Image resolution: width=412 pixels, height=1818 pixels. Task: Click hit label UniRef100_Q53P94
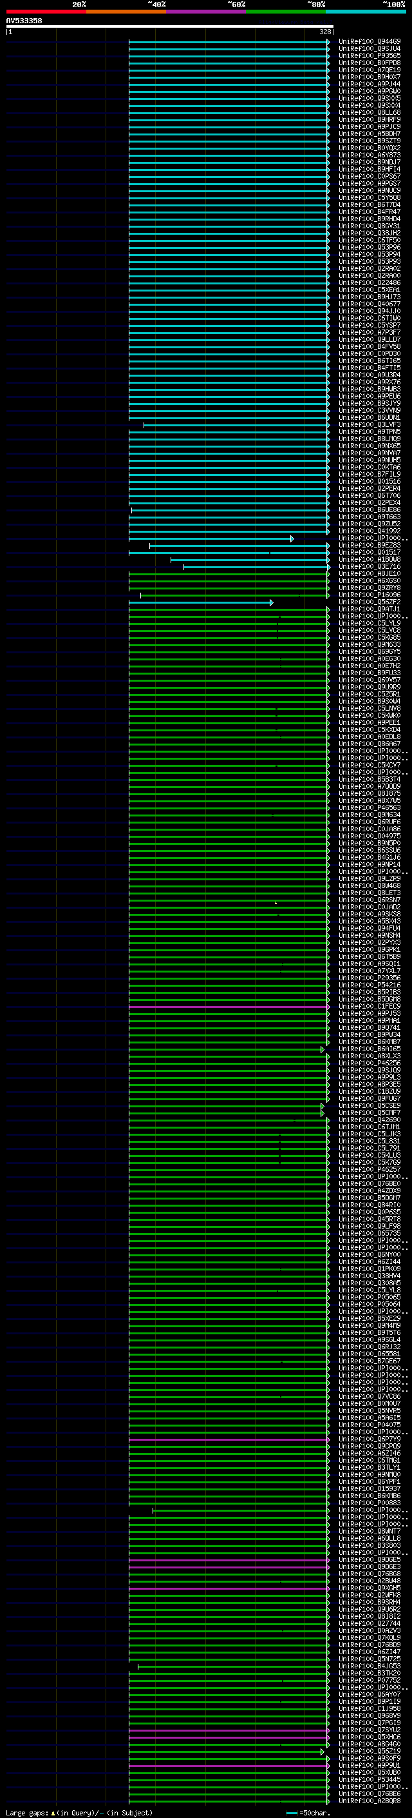coord(370,255)
